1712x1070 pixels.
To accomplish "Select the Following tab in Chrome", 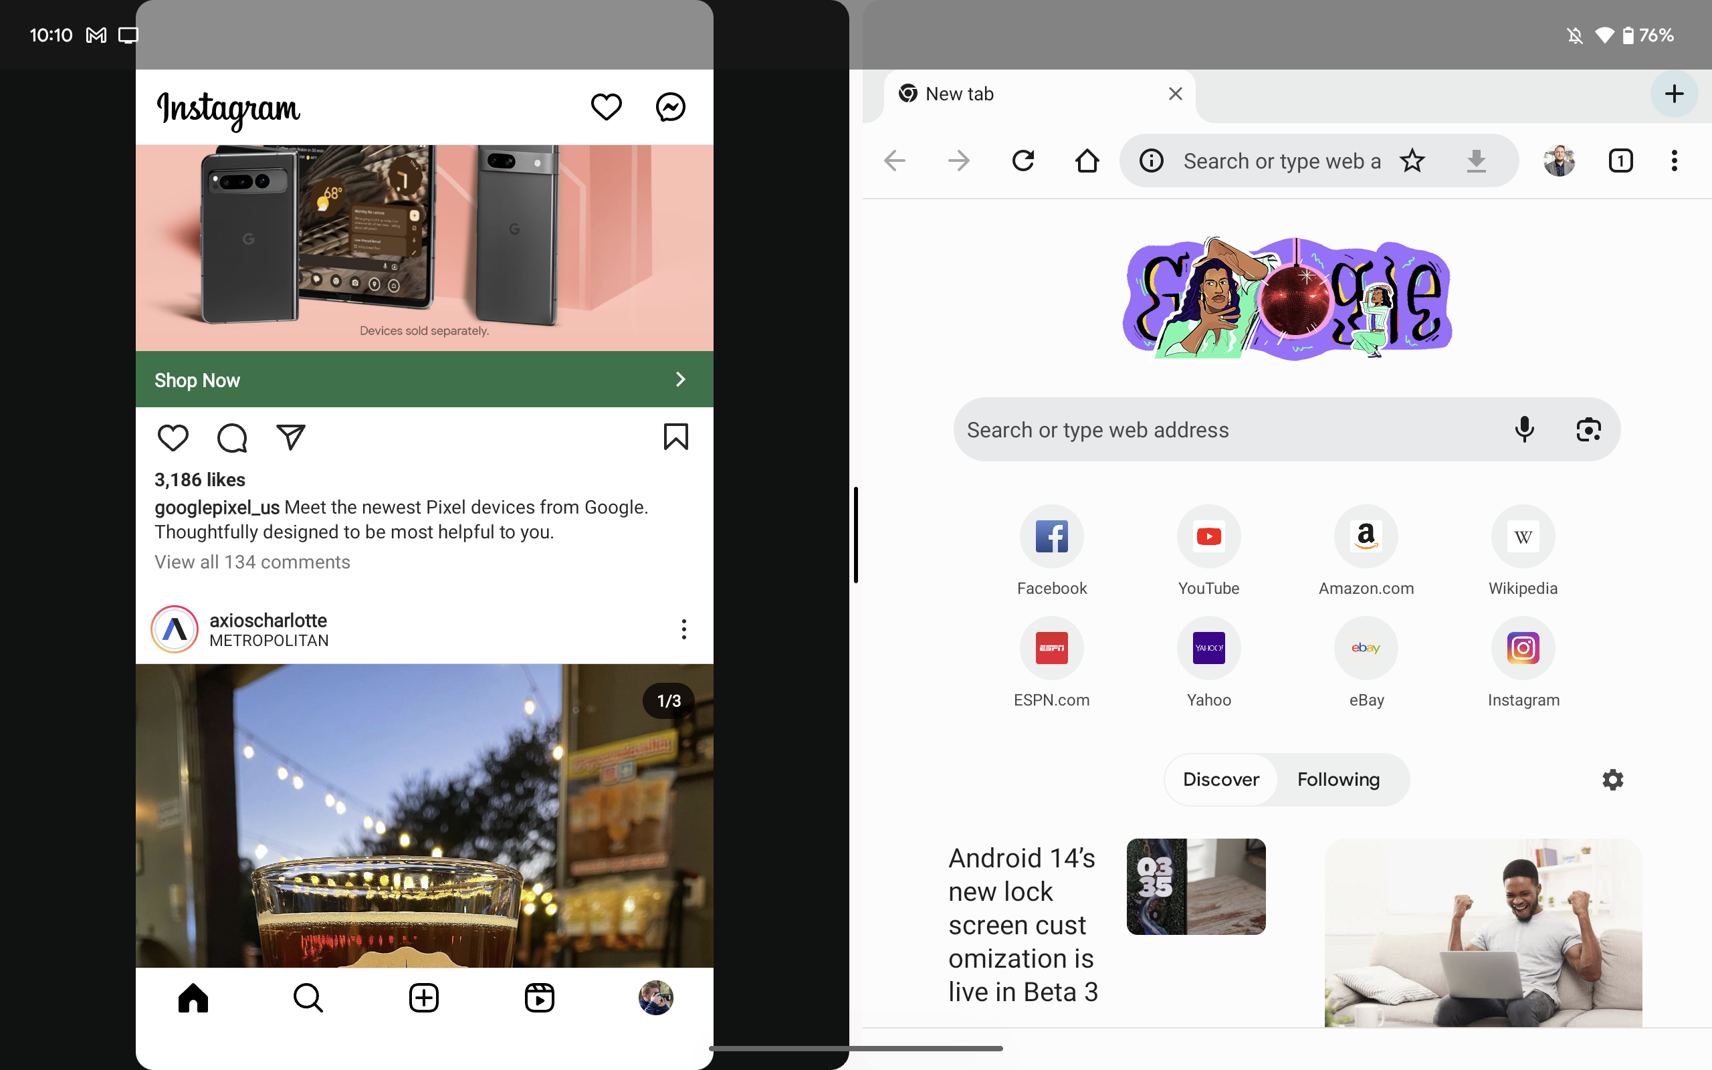I will pyautogui.click(x=1337, y=778).
